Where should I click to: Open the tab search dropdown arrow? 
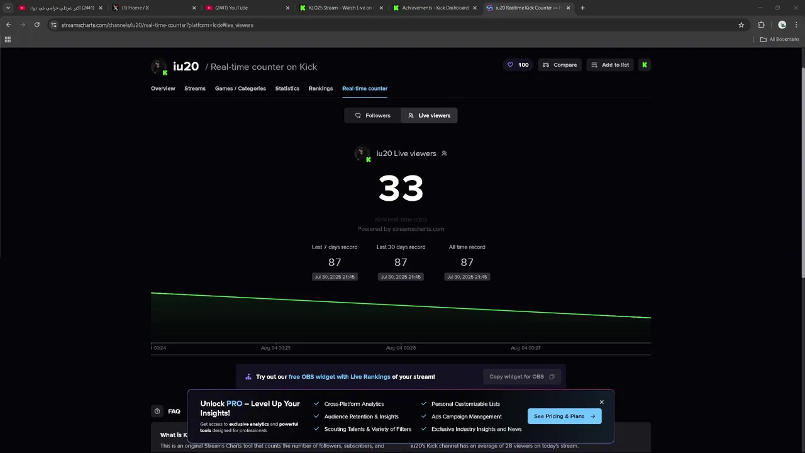(8, 8)
